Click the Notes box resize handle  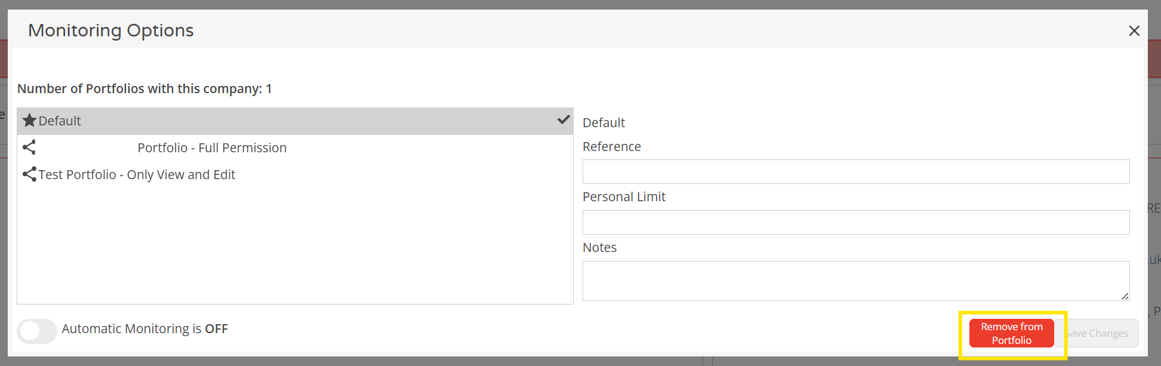1125,296
